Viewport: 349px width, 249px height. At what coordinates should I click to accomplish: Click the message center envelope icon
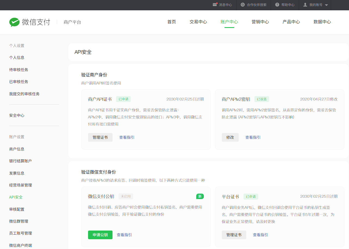[x=215, y=5]
